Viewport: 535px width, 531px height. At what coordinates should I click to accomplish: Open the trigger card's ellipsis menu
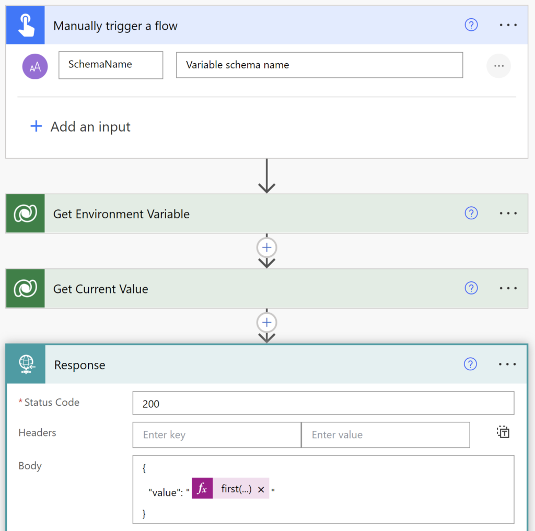508,25
